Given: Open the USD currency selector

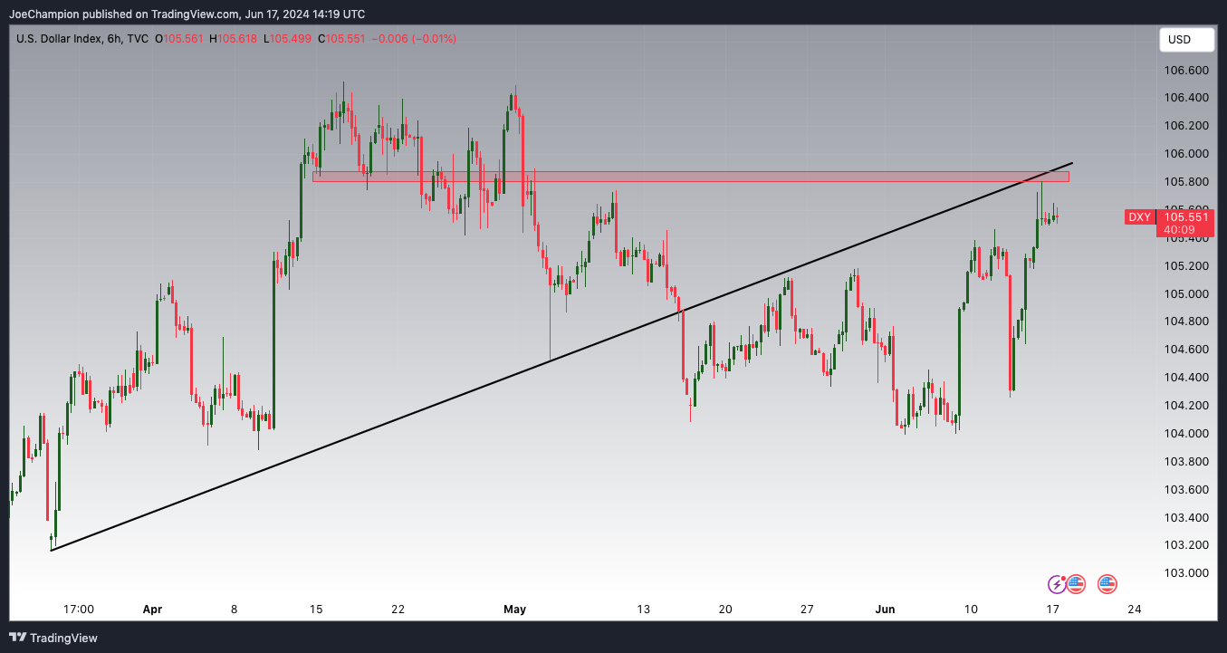Looking at the screenshot, I should (1186, 40).
